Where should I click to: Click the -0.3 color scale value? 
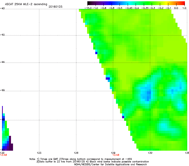[152, 8]
